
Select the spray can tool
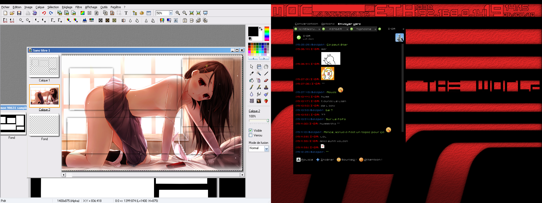click(x=259, y=80)
